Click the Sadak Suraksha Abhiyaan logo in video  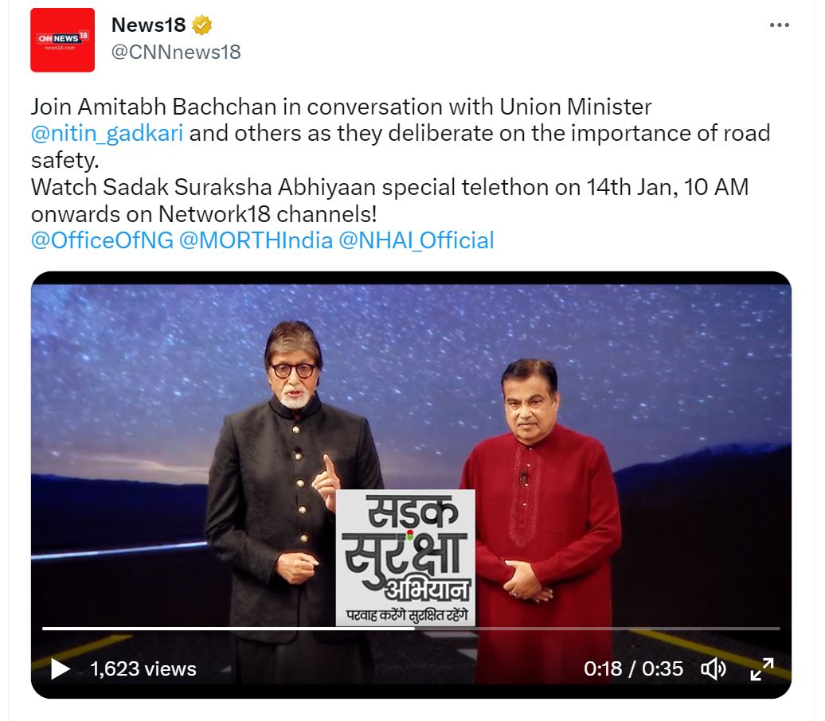[x=405, y=558]
